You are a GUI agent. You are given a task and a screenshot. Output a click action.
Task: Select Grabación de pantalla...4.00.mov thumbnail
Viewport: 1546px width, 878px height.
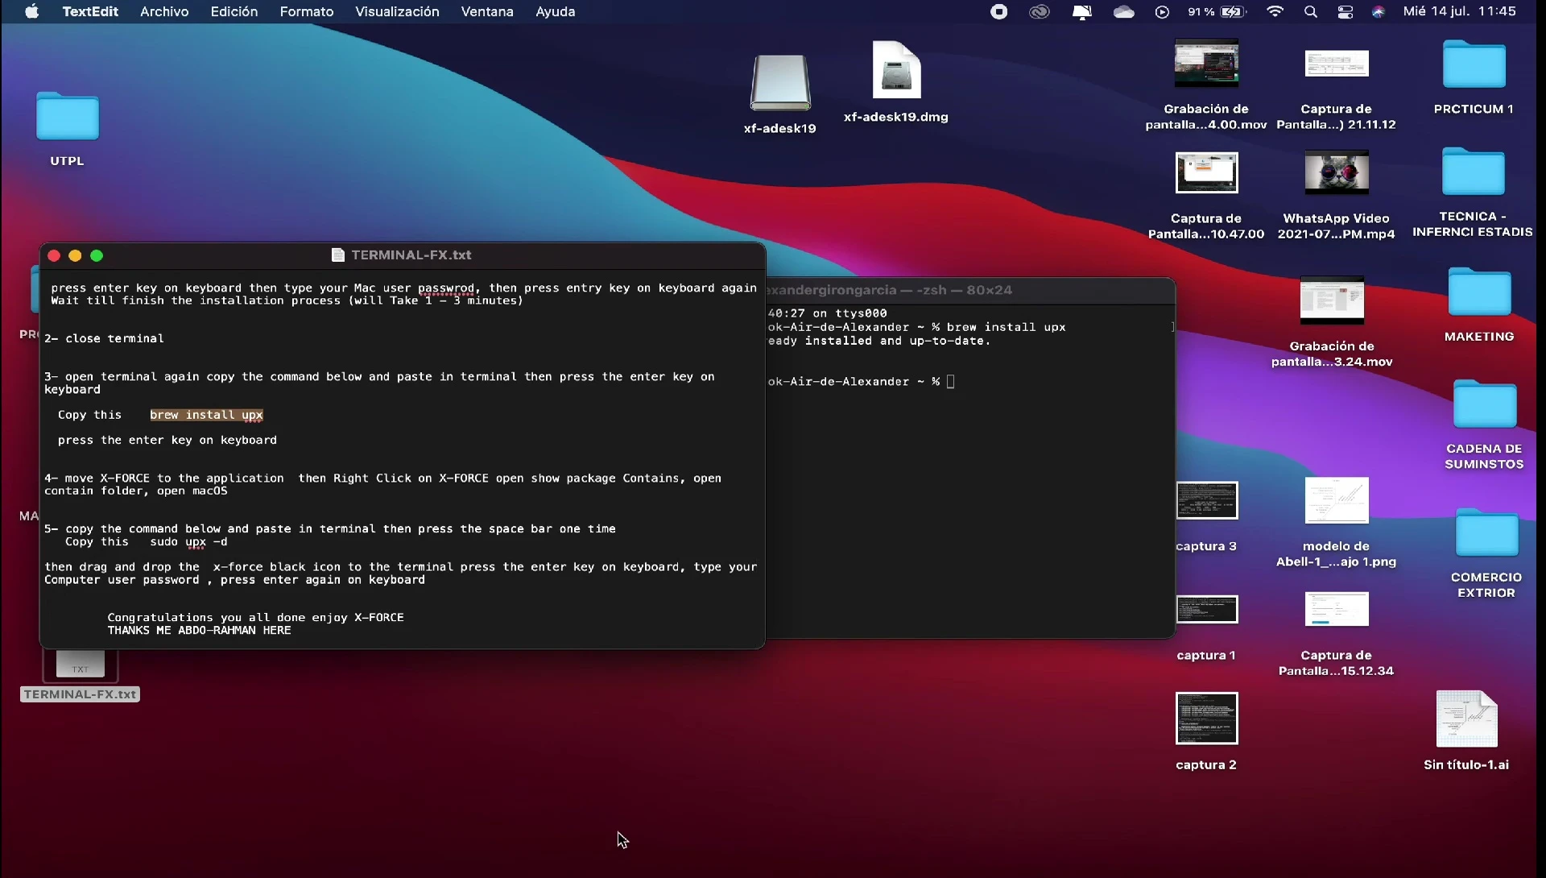click(x=1206, y=63)
